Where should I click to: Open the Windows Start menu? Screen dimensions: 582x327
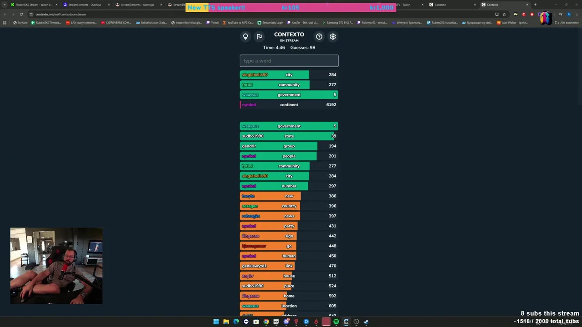216,322
